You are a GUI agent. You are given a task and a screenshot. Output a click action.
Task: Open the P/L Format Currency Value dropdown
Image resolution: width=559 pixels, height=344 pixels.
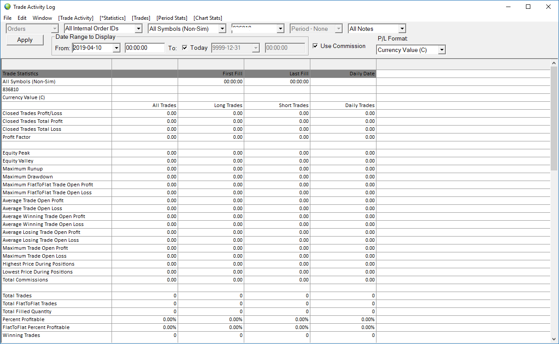(x=442, y=50)
